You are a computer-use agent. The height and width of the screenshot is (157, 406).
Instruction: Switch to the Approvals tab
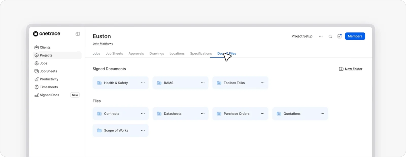pyautogui.click(x=136, y=53)
